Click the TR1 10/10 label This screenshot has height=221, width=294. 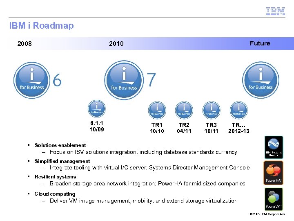[157, 128]
